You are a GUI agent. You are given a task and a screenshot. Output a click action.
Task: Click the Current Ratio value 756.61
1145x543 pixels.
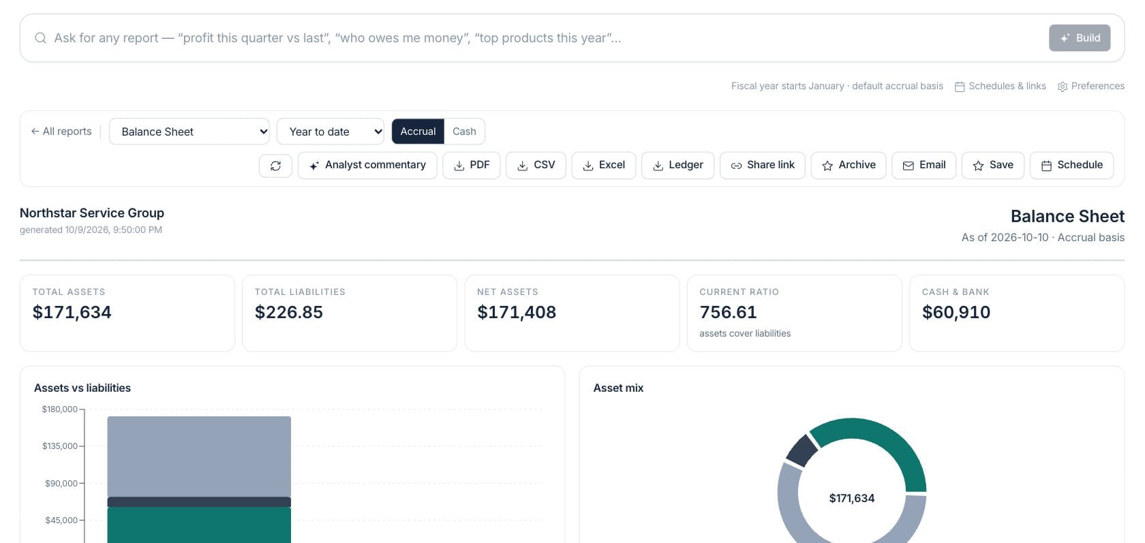point(728,312)
